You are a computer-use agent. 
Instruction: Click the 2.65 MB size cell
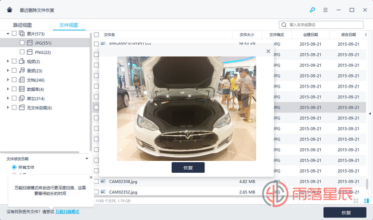247,192
